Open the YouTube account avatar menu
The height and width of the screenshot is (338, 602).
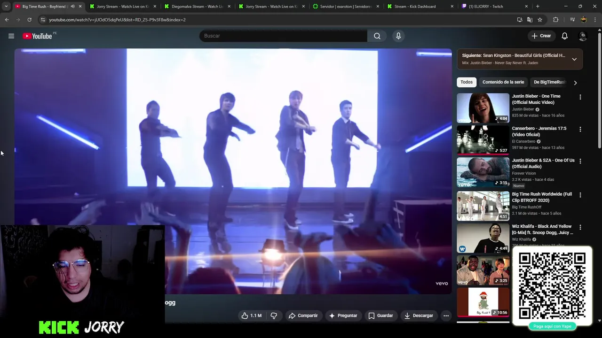[x=583, y=36]
